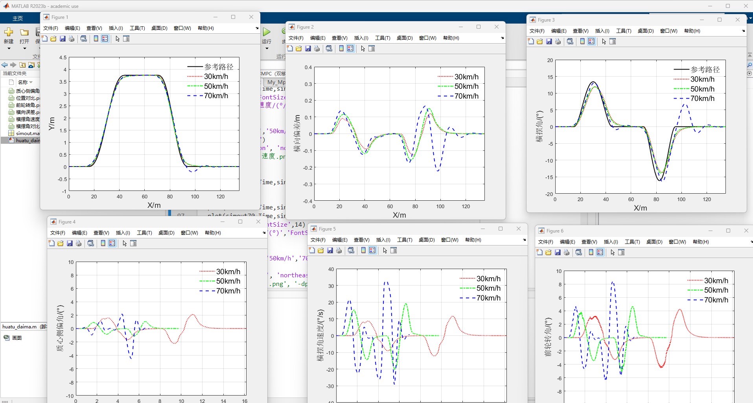Open Property Inspector in Figure 5 toolbar
This screenshot has height=403, width=753.
(x=394, y=250)
